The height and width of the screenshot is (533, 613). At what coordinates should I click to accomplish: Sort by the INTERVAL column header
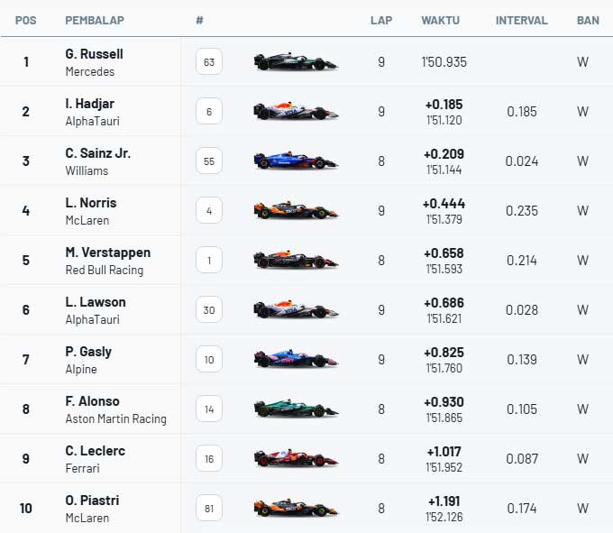521,20
